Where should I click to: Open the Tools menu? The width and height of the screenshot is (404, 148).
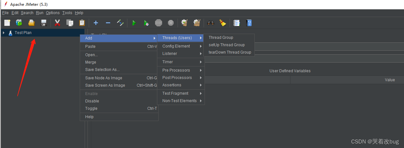pos(67,13)
